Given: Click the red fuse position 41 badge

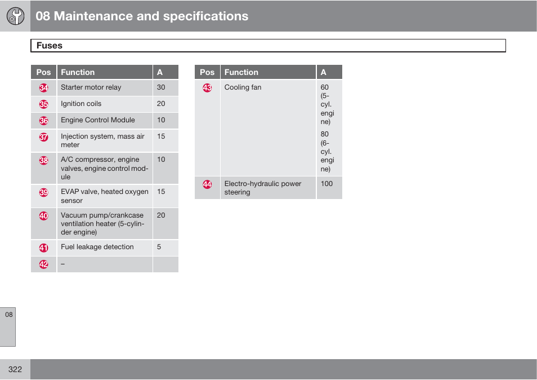Looking at the screenshot, I should click(x=43, y=248).
